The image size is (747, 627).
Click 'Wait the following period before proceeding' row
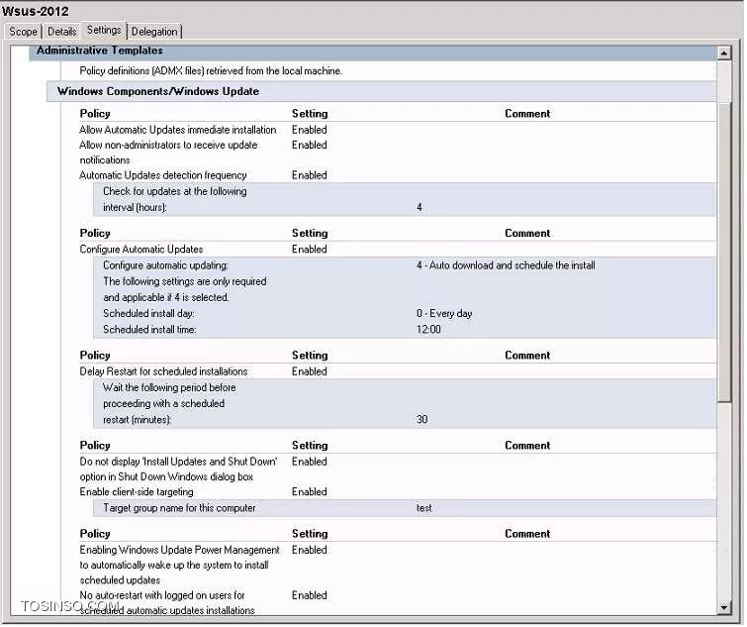click(x=405, y=404)
